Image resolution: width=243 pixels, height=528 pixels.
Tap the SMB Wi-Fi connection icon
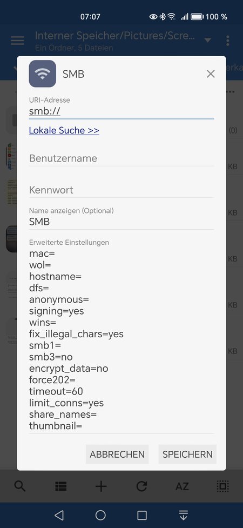coord(43,73)
